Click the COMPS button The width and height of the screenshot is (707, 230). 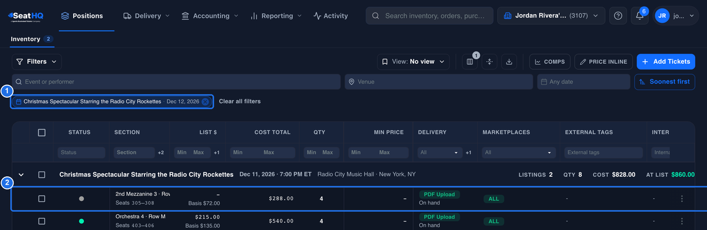pyautogui.click(x=550, y=62)
